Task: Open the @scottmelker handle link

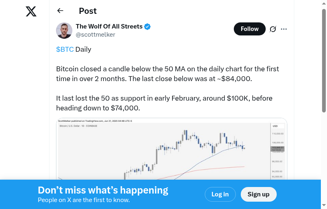Action: click(95, 35)
